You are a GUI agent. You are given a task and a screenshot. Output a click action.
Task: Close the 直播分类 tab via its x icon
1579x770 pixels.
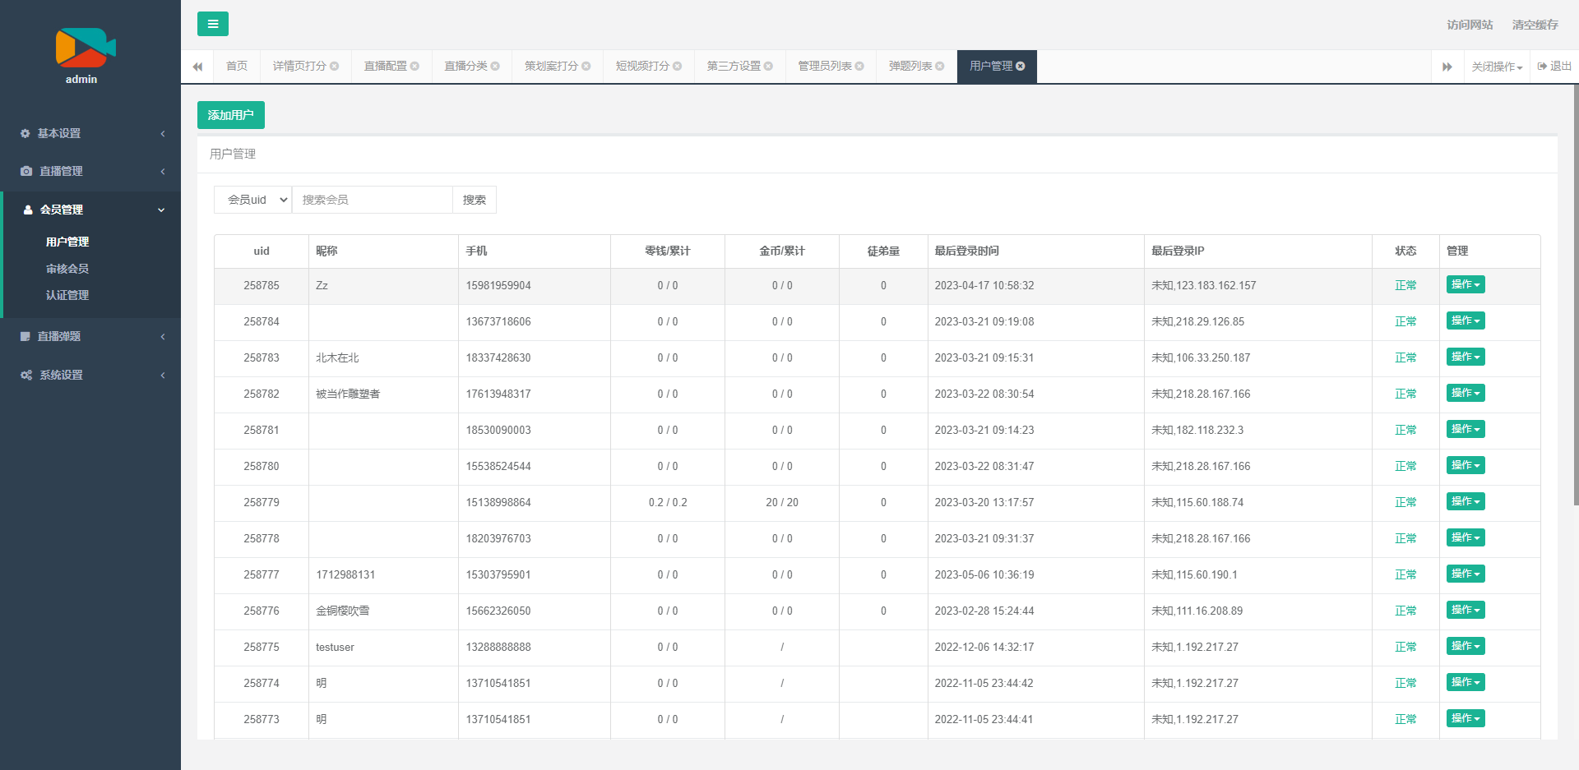(495, 67)
